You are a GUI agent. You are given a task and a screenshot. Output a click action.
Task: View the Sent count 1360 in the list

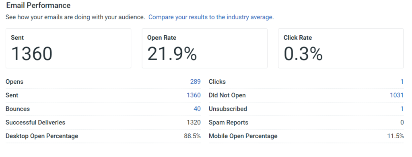click(x=194, y=95)
